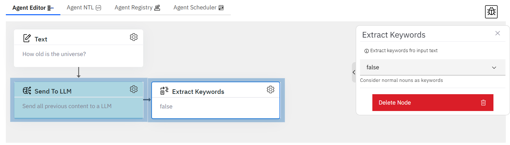Image resolution: width=510 pixels, height=145 pixels.
Task: Open settings gear of Extract Keywords node
Action: [270, 89]
